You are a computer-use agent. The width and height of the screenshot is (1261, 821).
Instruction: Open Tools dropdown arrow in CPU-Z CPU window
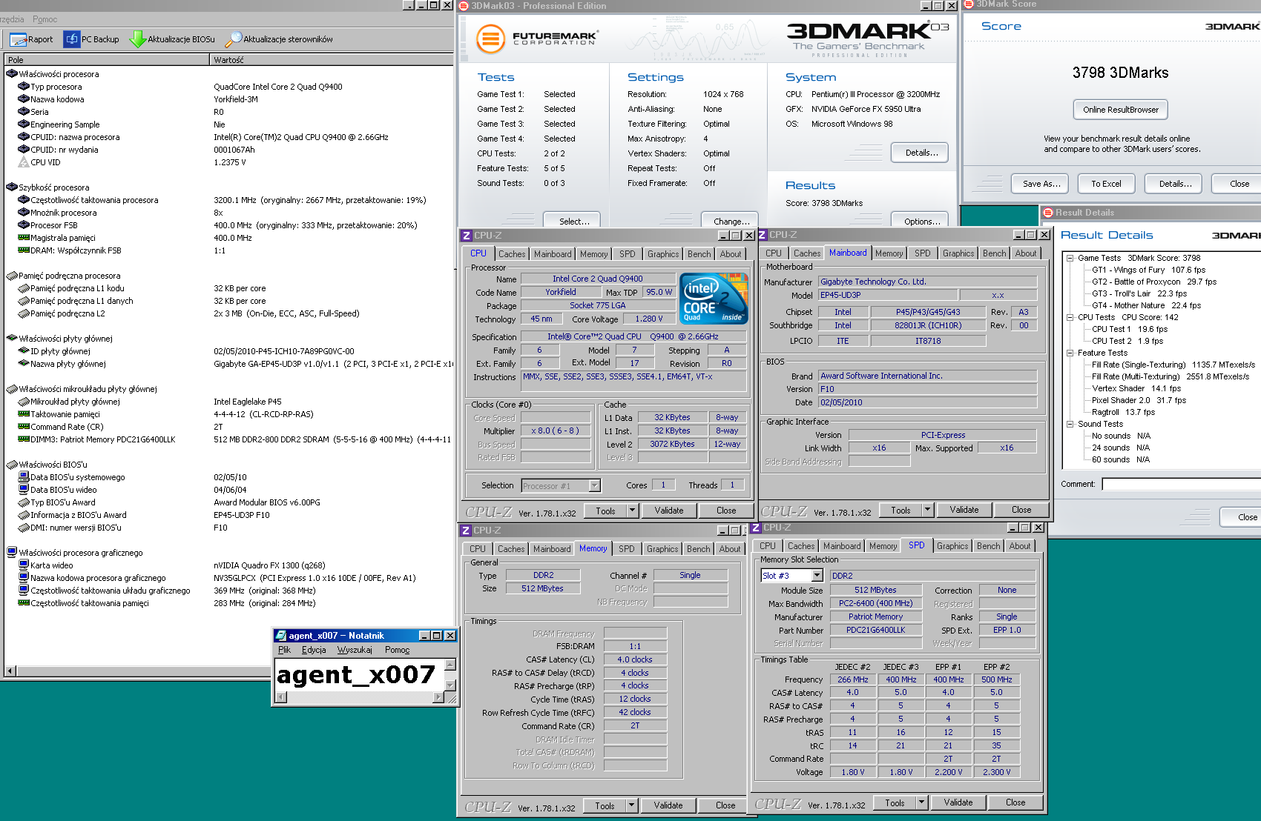pyautogui.click(x=633, y=511)
